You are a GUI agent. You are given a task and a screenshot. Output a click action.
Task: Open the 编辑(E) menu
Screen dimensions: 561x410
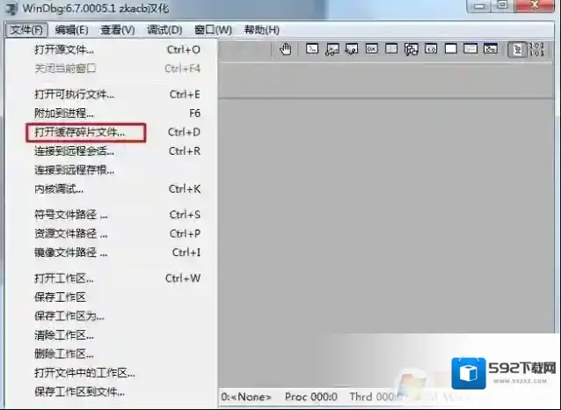coord(71,30)
